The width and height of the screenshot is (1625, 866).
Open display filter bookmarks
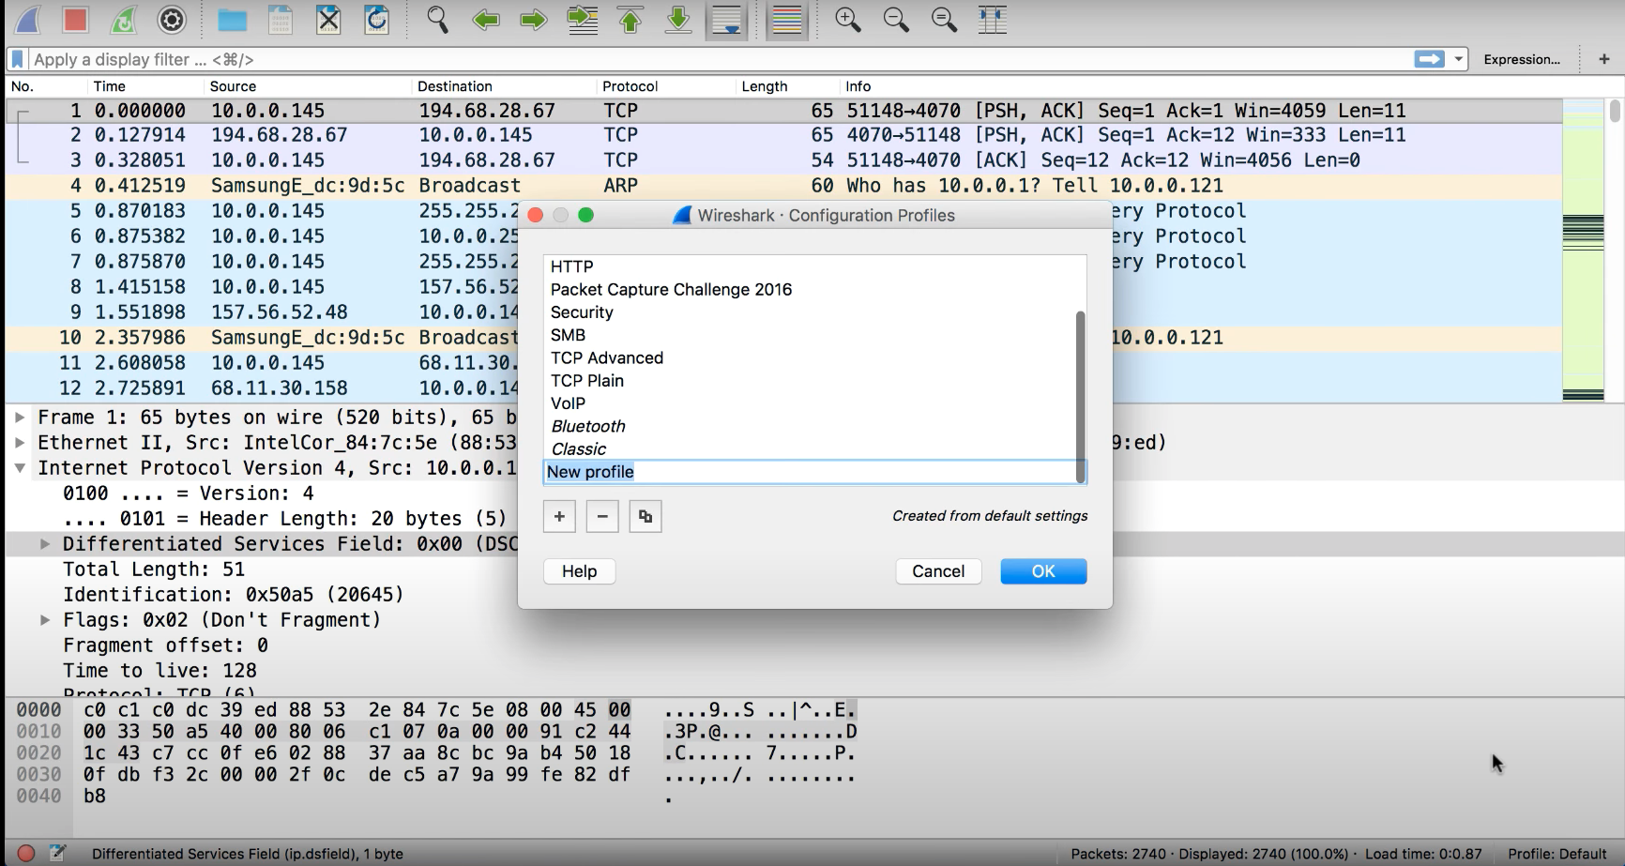coord(17,59)
